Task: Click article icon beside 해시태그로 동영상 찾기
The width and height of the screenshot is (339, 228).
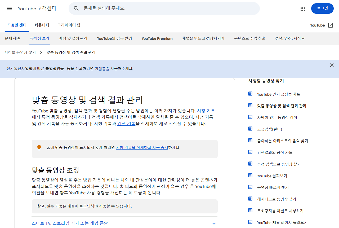Action: pyautogui.click(x=250, y=199)
